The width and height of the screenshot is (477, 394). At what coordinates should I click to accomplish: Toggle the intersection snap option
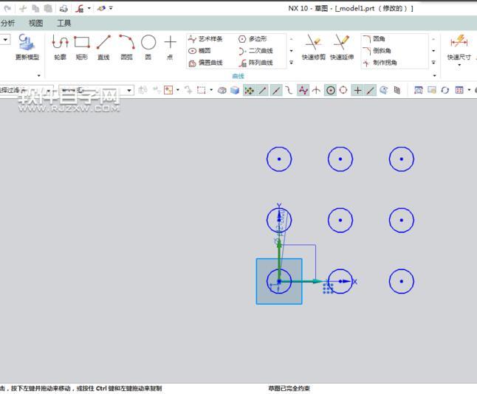click(x=316, y=90)
